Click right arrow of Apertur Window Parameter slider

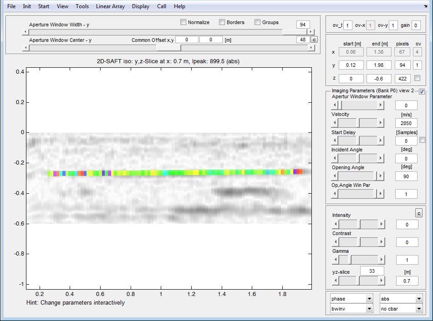tap(381, 105)
